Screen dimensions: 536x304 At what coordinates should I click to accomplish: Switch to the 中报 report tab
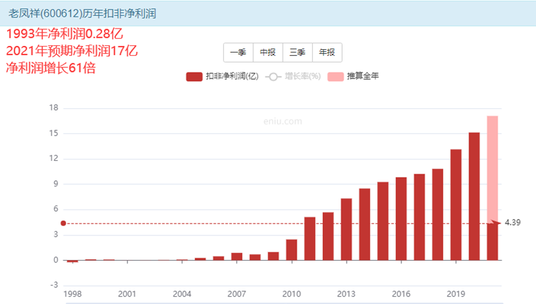tap(267, 53)
